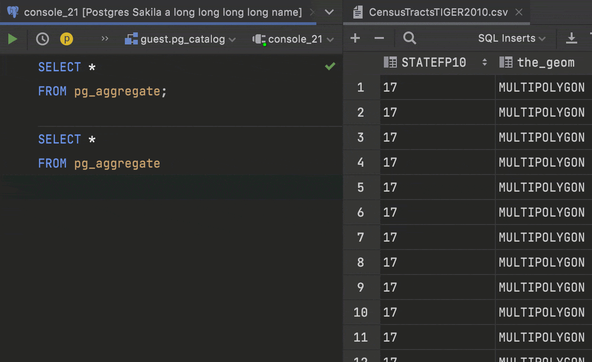Run the query with the green Execute button
Viewport: 592px width, 362px height.
(12, 39)
